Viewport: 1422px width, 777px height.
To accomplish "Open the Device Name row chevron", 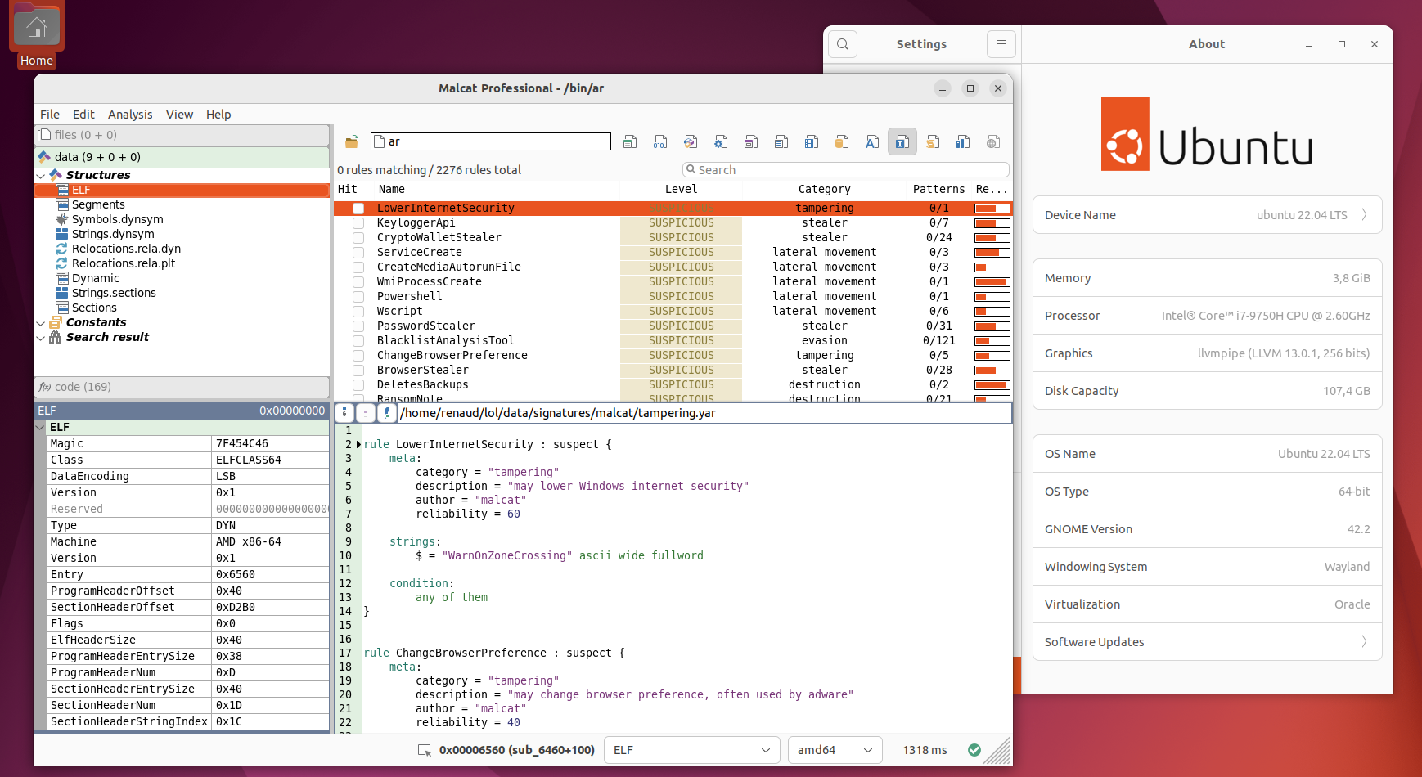I will click(x=1364, y=215).
